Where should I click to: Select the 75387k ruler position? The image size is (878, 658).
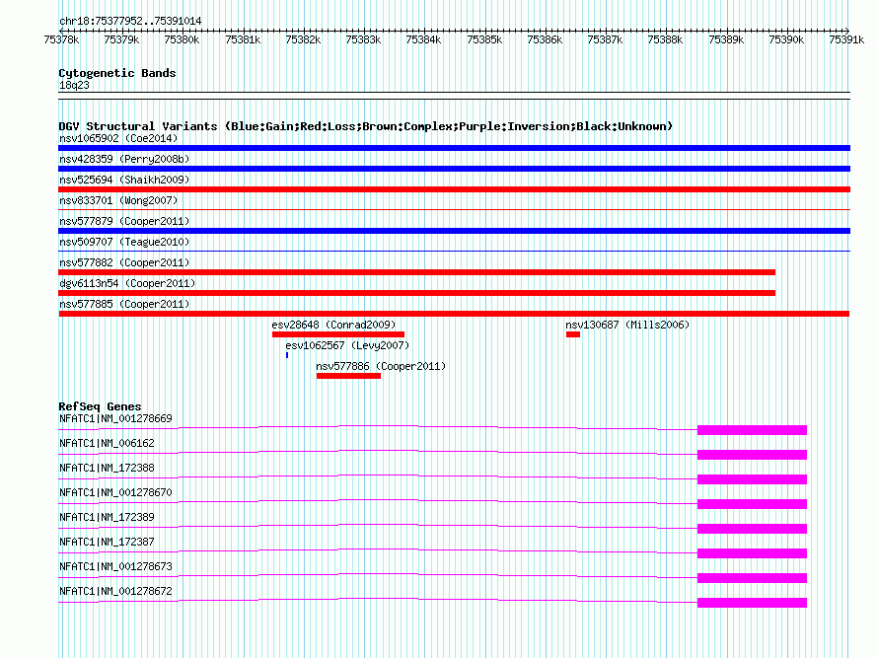point(605,39)
